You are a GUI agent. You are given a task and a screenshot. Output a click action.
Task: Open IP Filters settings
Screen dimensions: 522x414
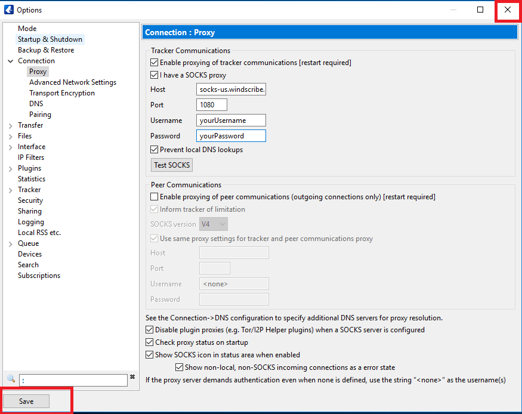(31, 157)
